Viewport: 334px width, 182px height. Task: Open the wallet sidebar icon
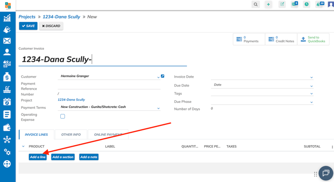[7, 127]
